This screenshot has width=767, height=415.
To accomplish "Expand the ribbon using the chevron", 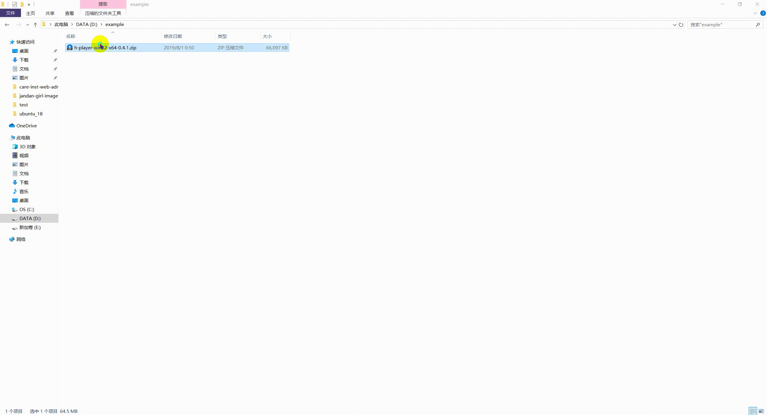I will pyautogui.click(x=755, y=13).
